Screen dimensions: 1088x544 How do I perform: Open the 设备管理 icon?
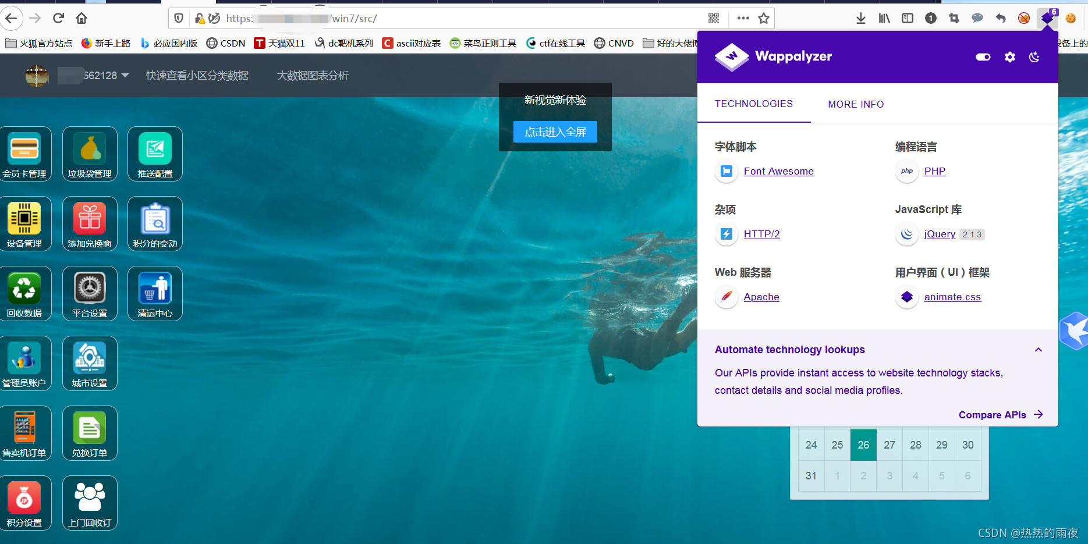24,224
